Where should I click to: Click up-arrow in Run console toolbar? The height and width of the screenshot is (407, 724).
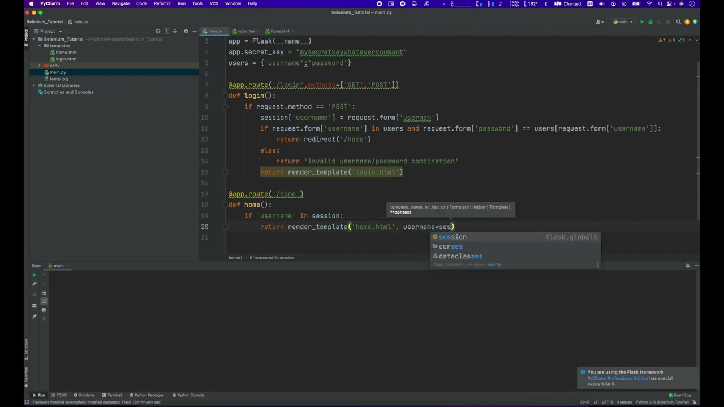pos(44,275)
